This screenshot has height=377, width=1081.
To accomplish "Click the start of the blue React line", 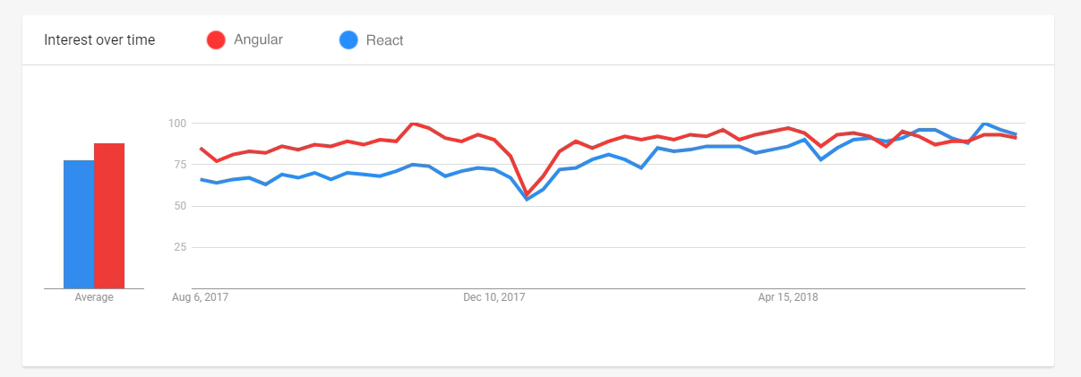I will (x=201, y=179).
